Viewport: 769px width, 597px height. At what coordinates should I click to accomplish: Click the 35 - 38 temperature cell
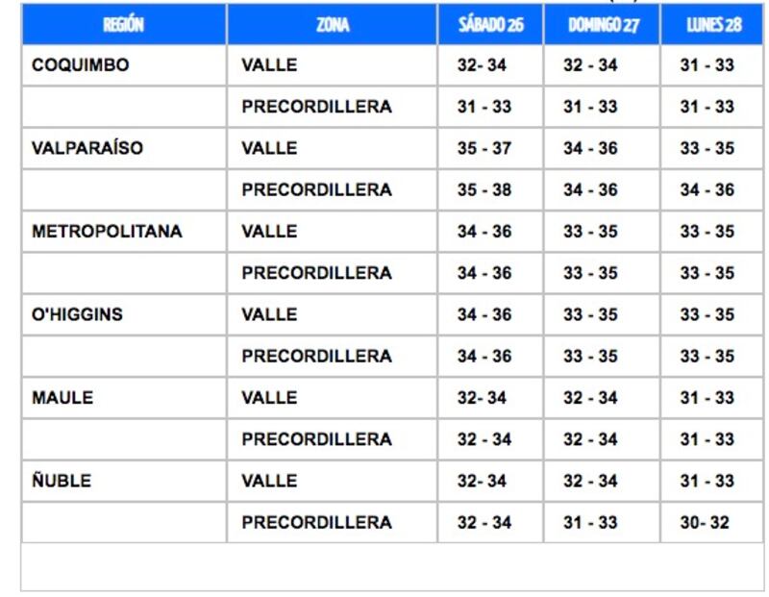tap(490, 189)
